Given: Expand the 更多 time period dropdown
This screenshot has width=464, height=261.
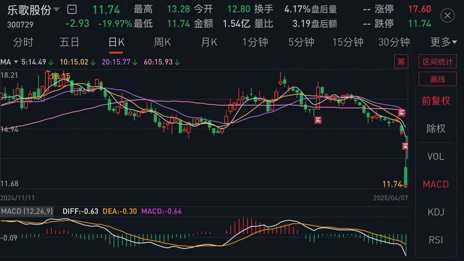Looking at the screenshot, I should click(444, 42).
